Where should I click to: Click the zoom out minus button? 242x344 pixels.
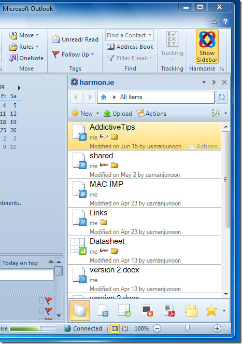point(157,328)
